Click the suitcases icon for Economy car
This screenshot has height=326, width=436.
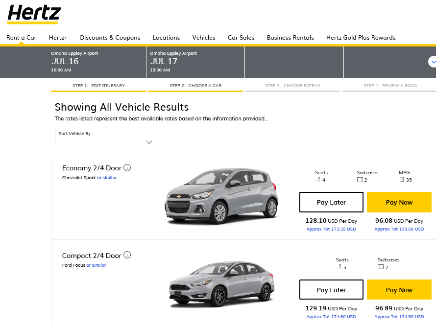coord(360,180)
